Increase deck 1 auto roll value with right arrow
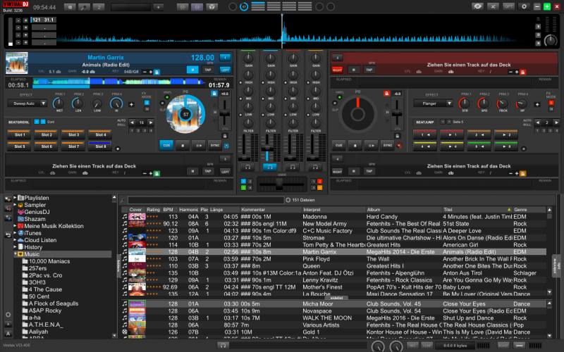This screenshot has height=352, width=564. click(151, 122)
